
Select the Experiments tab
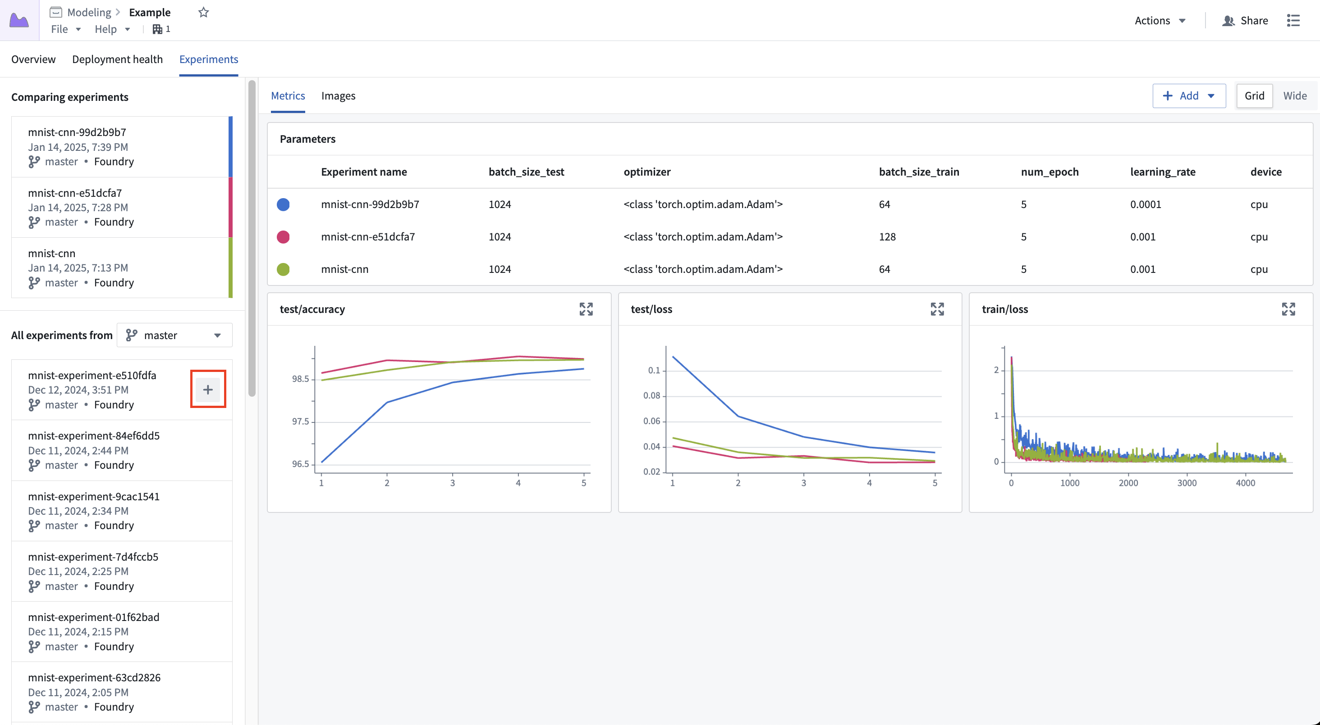209,59
